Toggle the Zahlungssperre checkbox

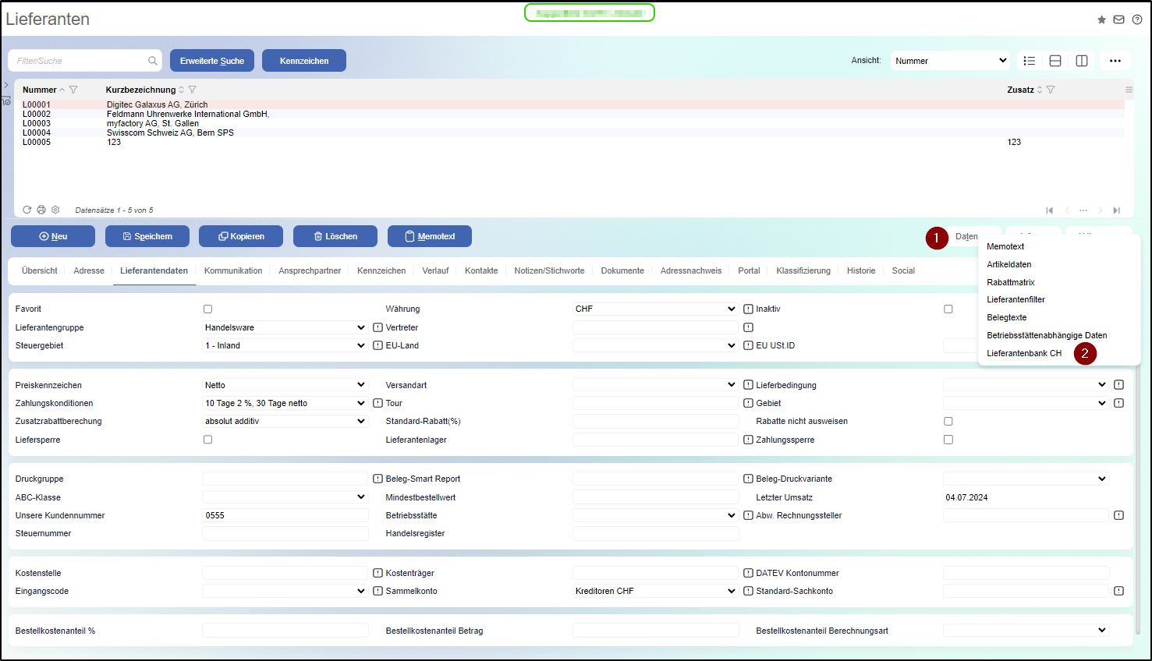(x=948, y=440)
